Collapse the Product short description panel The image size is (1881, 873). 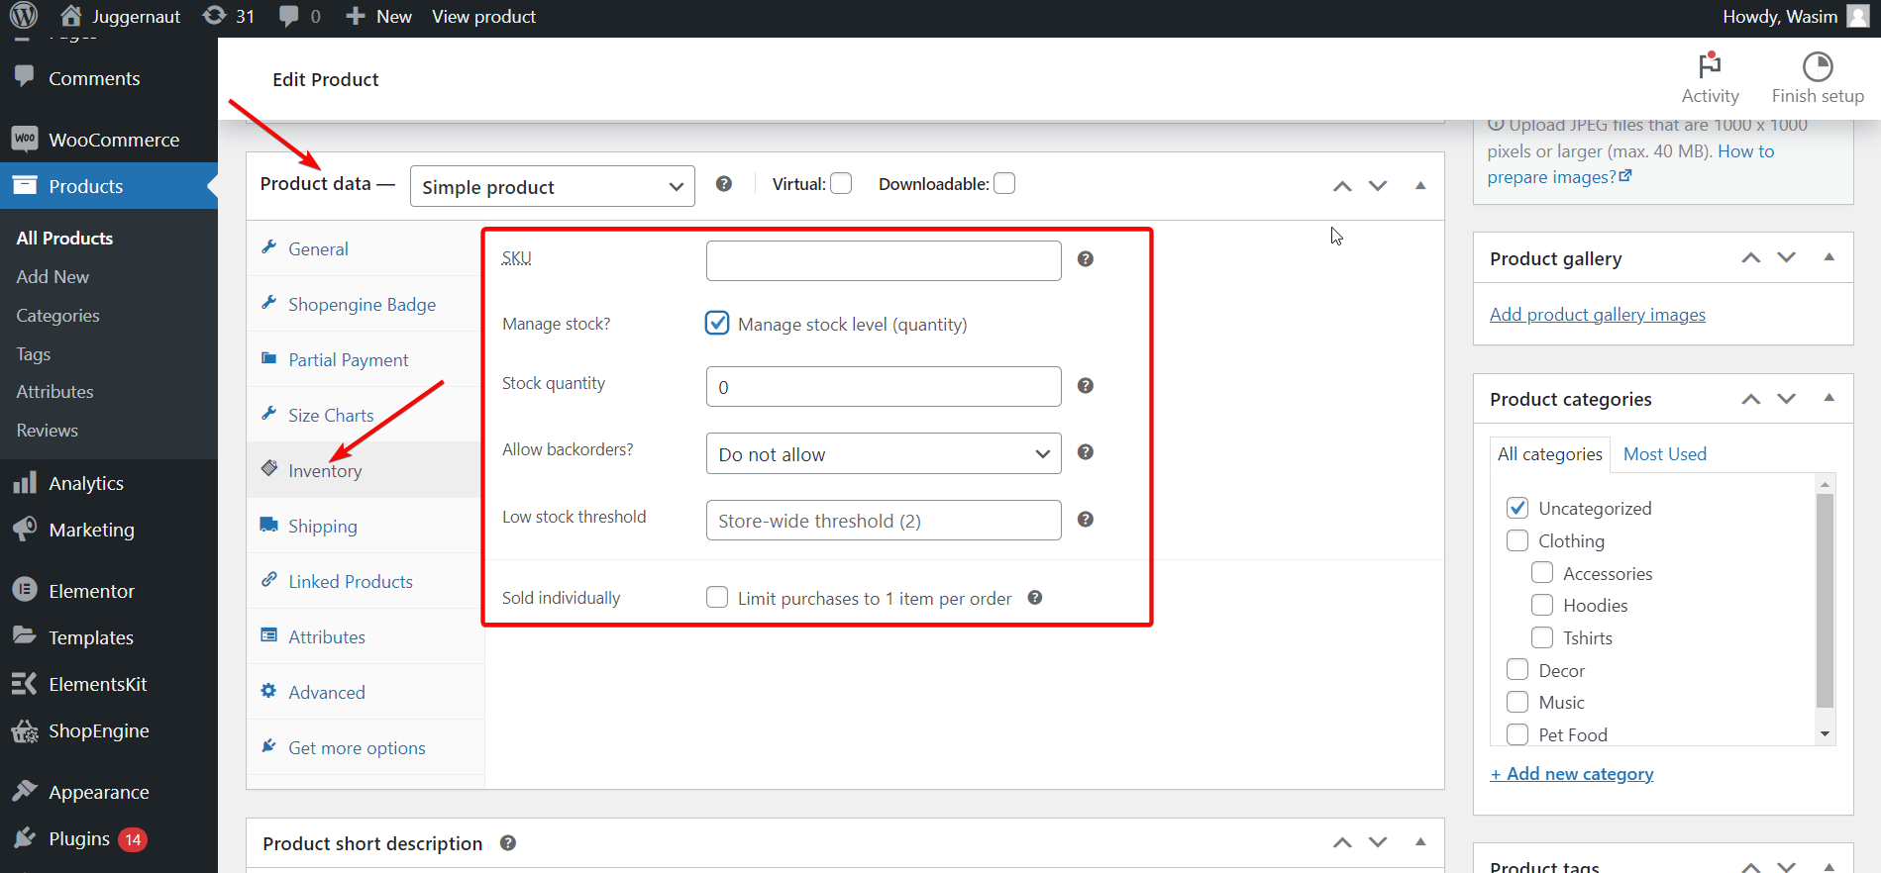1420,842
